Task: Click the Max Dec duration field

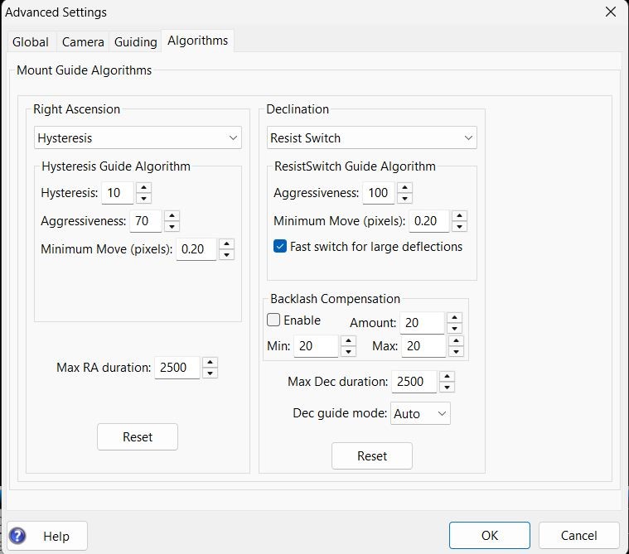Action: [x=414, y=382]
